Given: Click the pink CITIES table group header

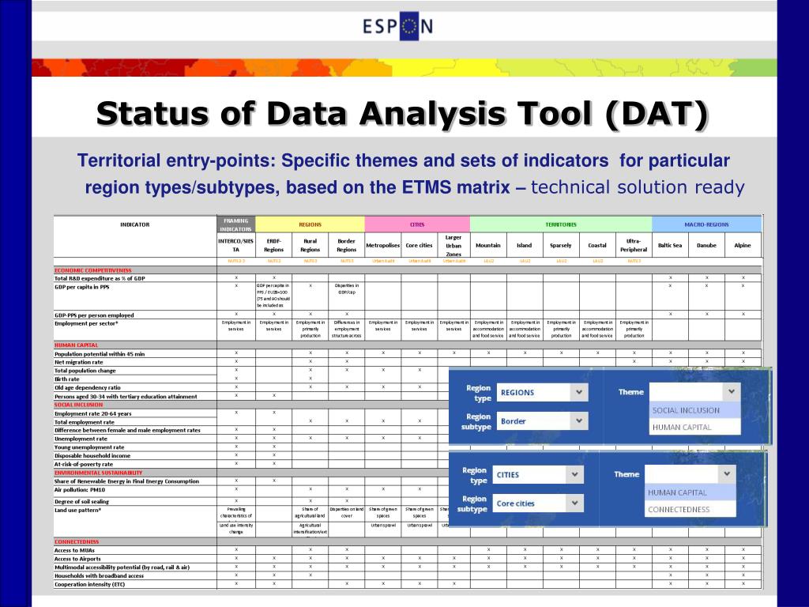Looking at the screenshot, I should [417, 224].
